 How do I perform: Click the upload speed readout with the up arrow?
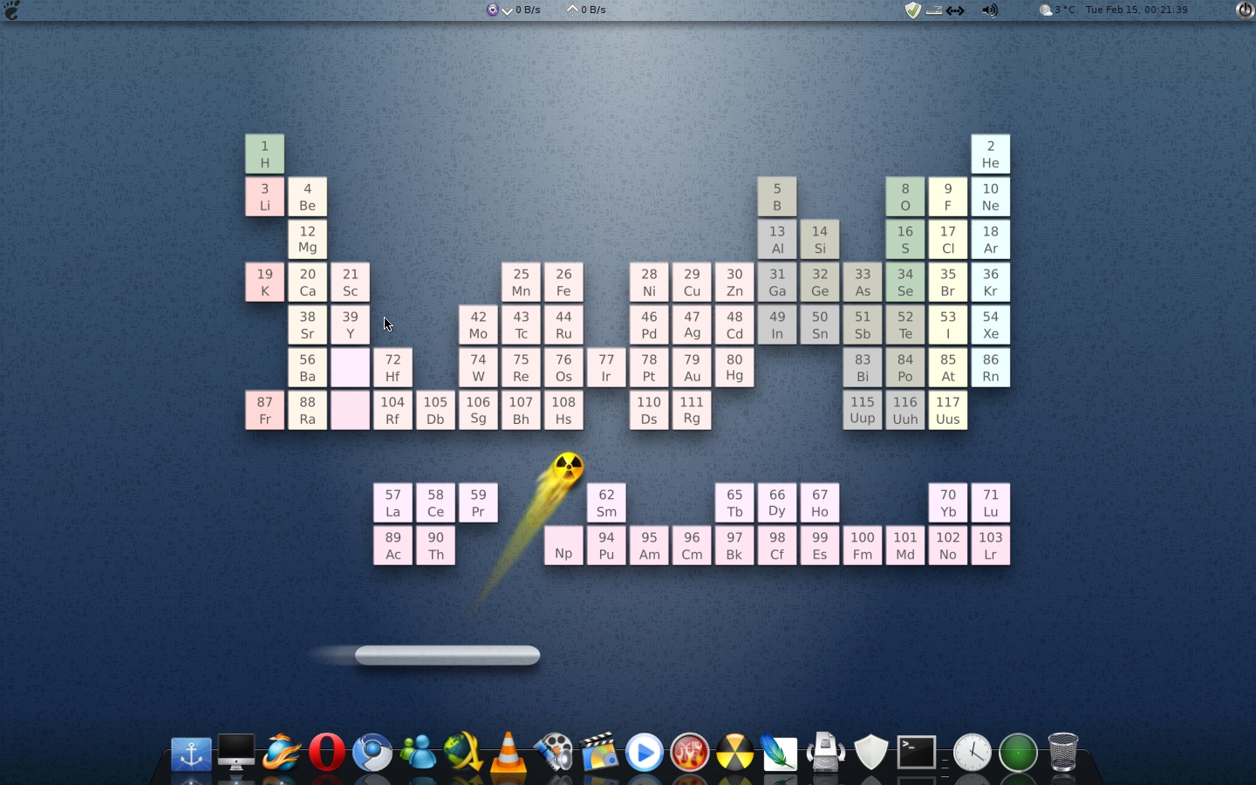click(x=587, y=10)
